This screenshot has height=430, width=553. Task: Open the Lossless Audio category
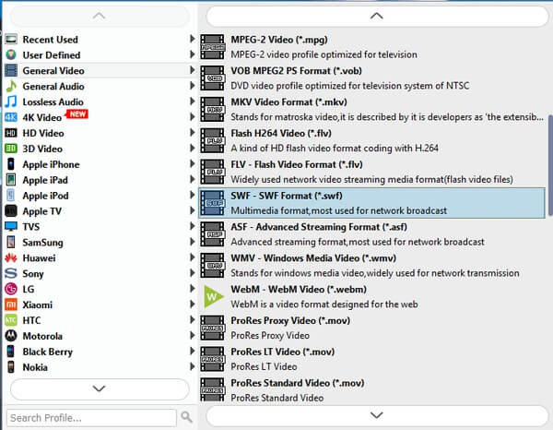click(53, 102)
